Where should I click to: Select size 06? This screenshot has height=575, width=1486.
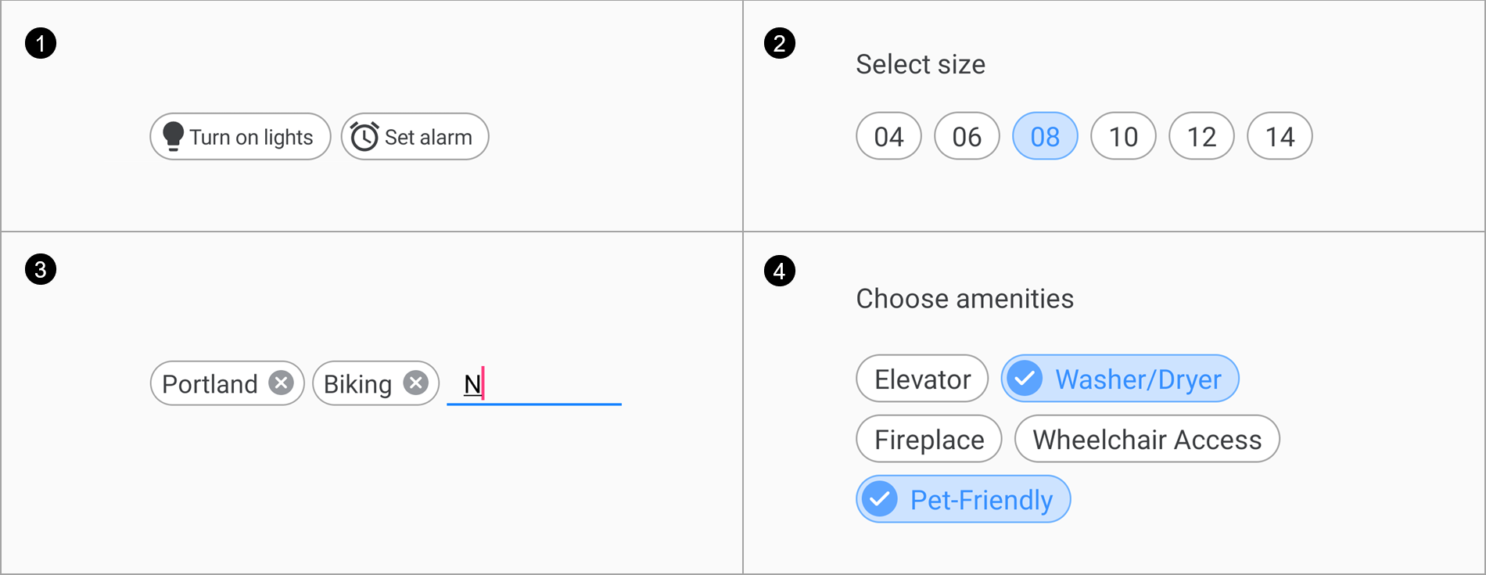point(967,137)
